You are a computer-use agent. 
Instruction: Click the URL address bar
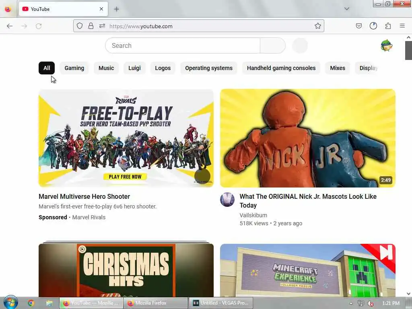point(199,26)
